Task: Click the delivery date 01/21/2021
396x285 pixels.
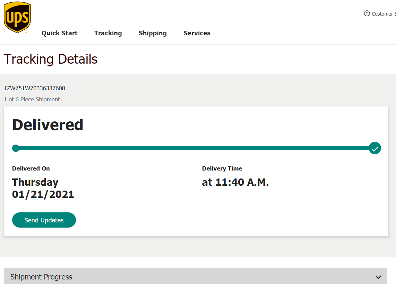Action: [43, 194]
